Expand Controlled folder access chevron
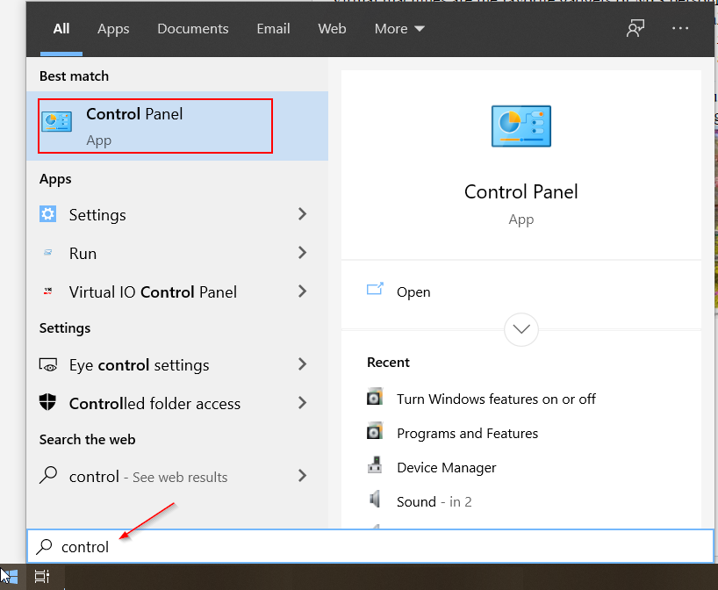The height and width of the screenshot is (590, 718). click(x=302, y=403)
